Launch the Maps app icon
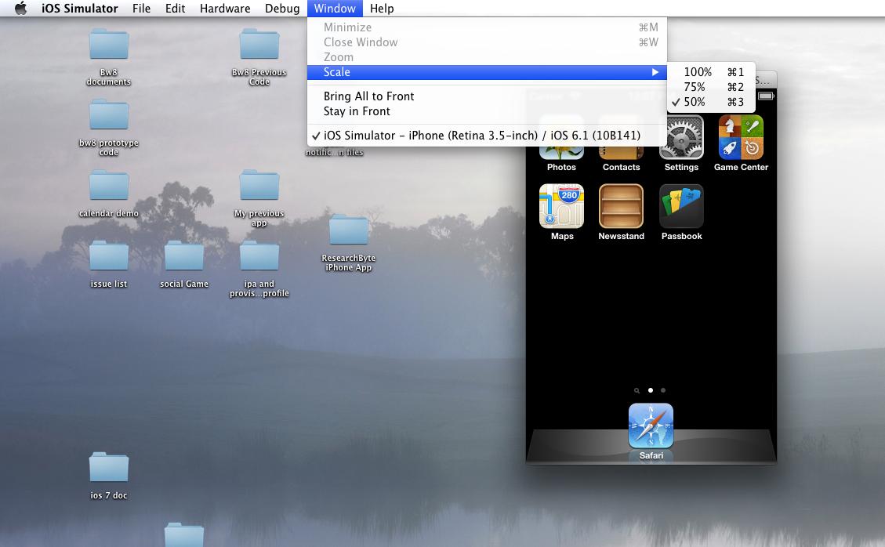The height and width of the screenshot is (547, 885). coord(561,206)
